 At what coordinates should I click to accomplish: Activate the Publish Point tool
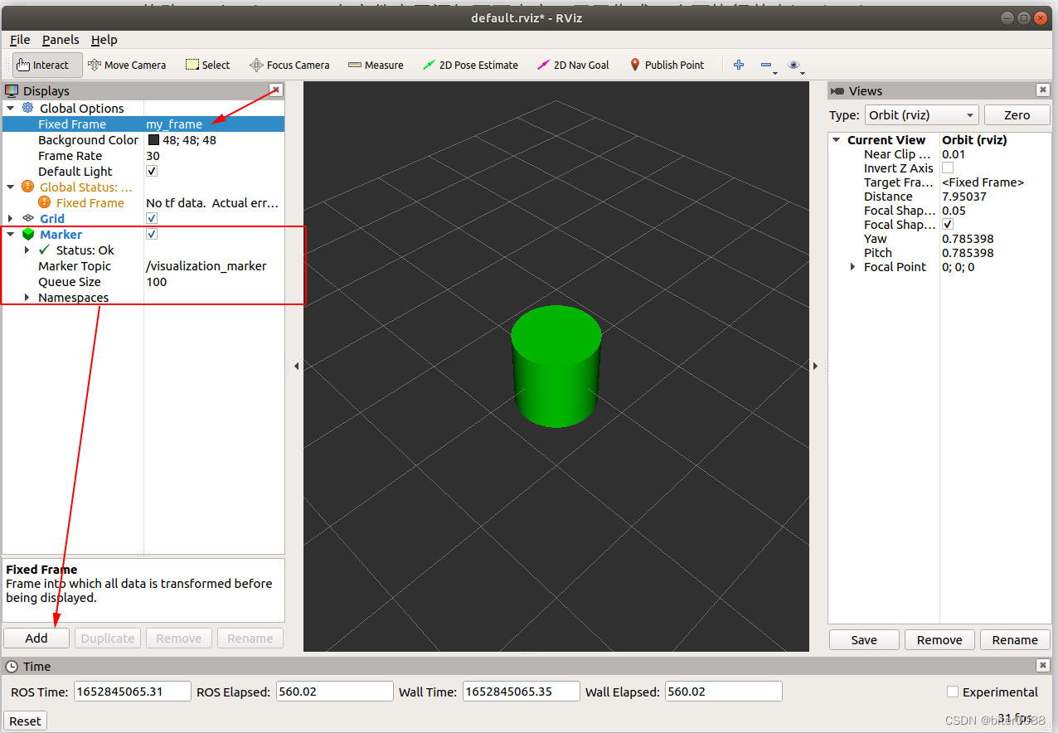click(667, 65)
